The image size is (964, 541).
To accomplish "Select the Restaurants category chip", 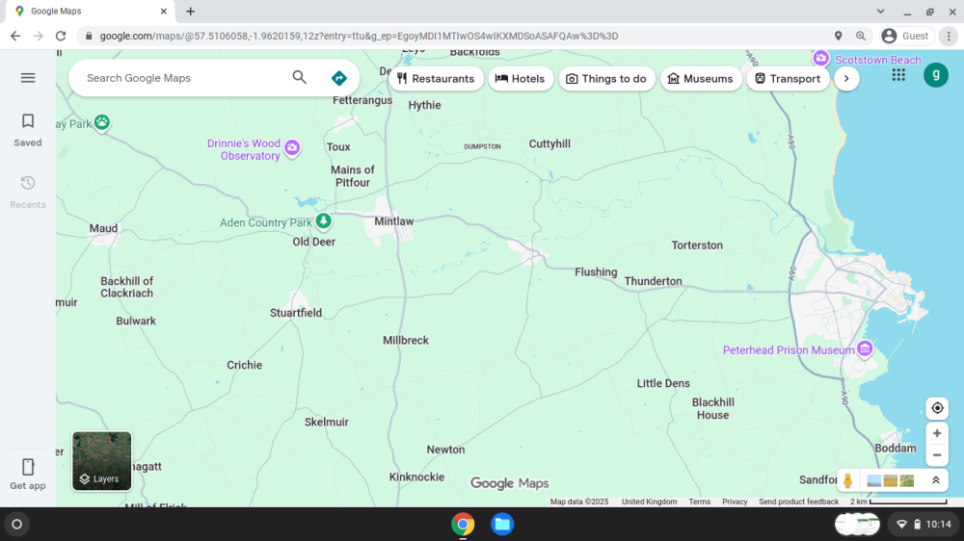I will tap(436, 79).
